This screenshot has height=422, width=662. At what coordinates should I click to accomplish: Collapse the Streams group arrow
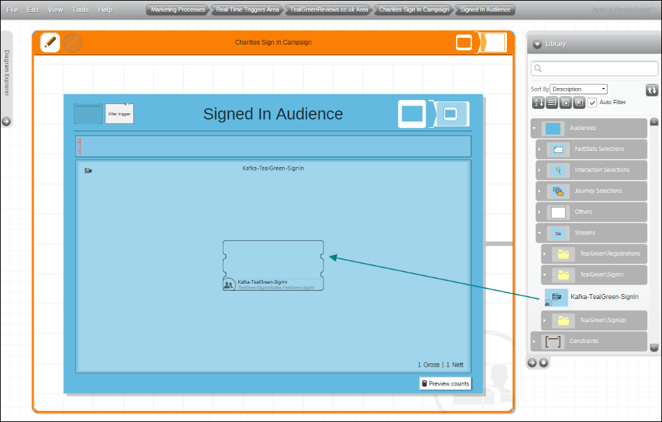pos(540,233)
